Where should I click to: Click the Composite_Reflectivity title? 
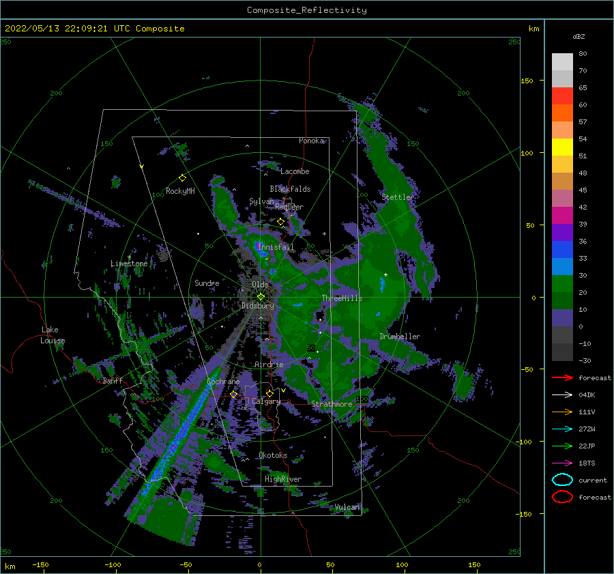[x=306, y=10]
